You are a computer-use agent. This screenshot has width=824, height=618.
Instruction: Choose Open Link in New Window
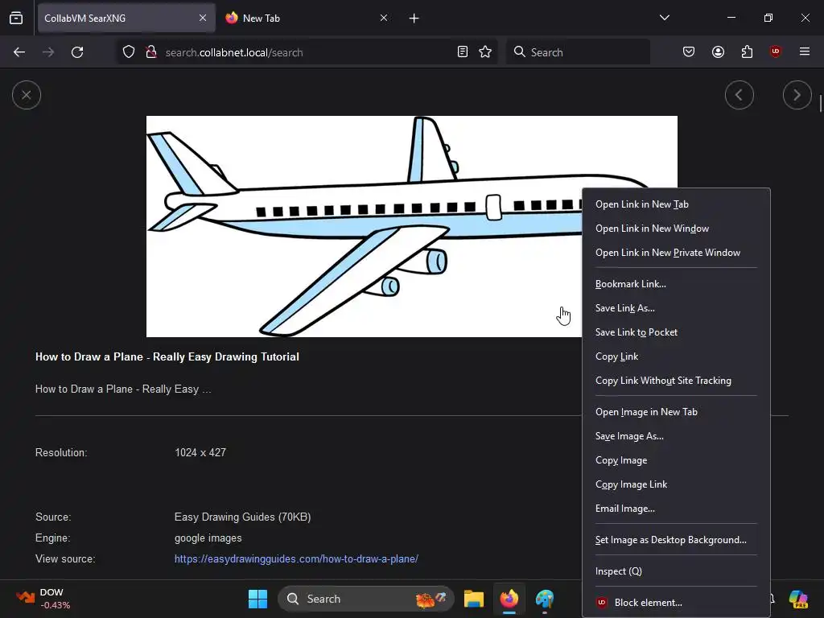coord(676,229)
